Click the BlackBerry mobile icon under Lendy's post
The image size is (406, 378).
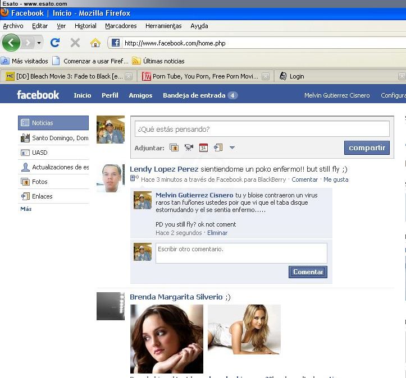[134, 178]
